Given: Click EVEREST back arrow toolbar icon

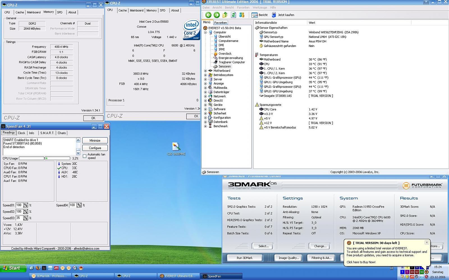Looking at the screenshot, I should 208,15.
